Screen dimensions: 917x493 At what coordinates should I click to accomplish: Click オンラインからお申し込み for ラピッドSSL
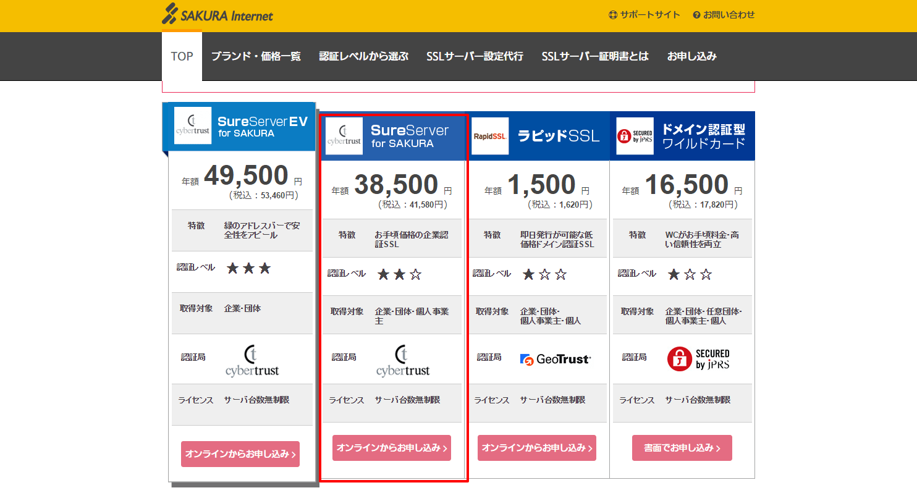click(x=537, y=448)
